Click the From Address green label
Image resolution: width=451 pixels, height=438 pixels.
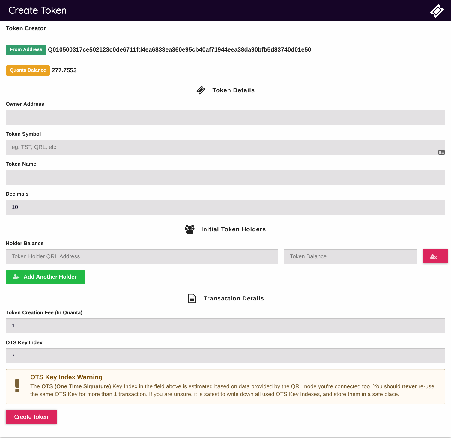pos(26,50)
